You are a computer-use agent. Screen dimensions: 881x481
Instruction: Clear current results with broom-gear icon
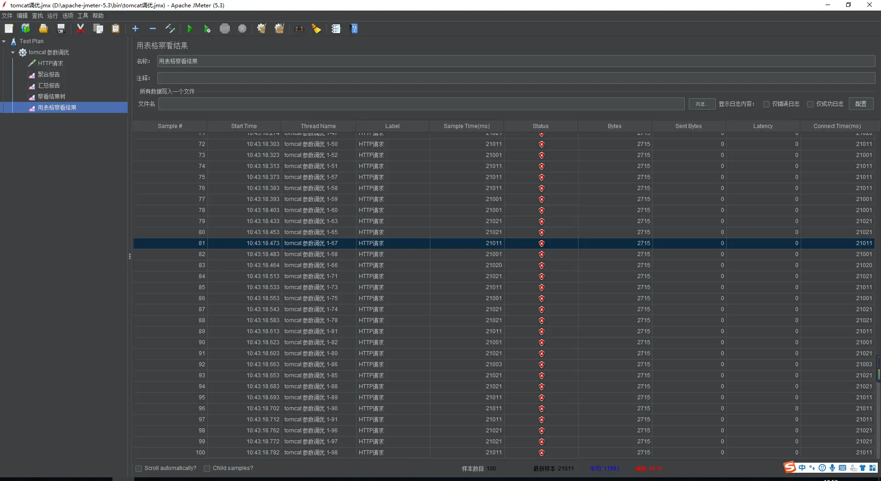[262, 28]
